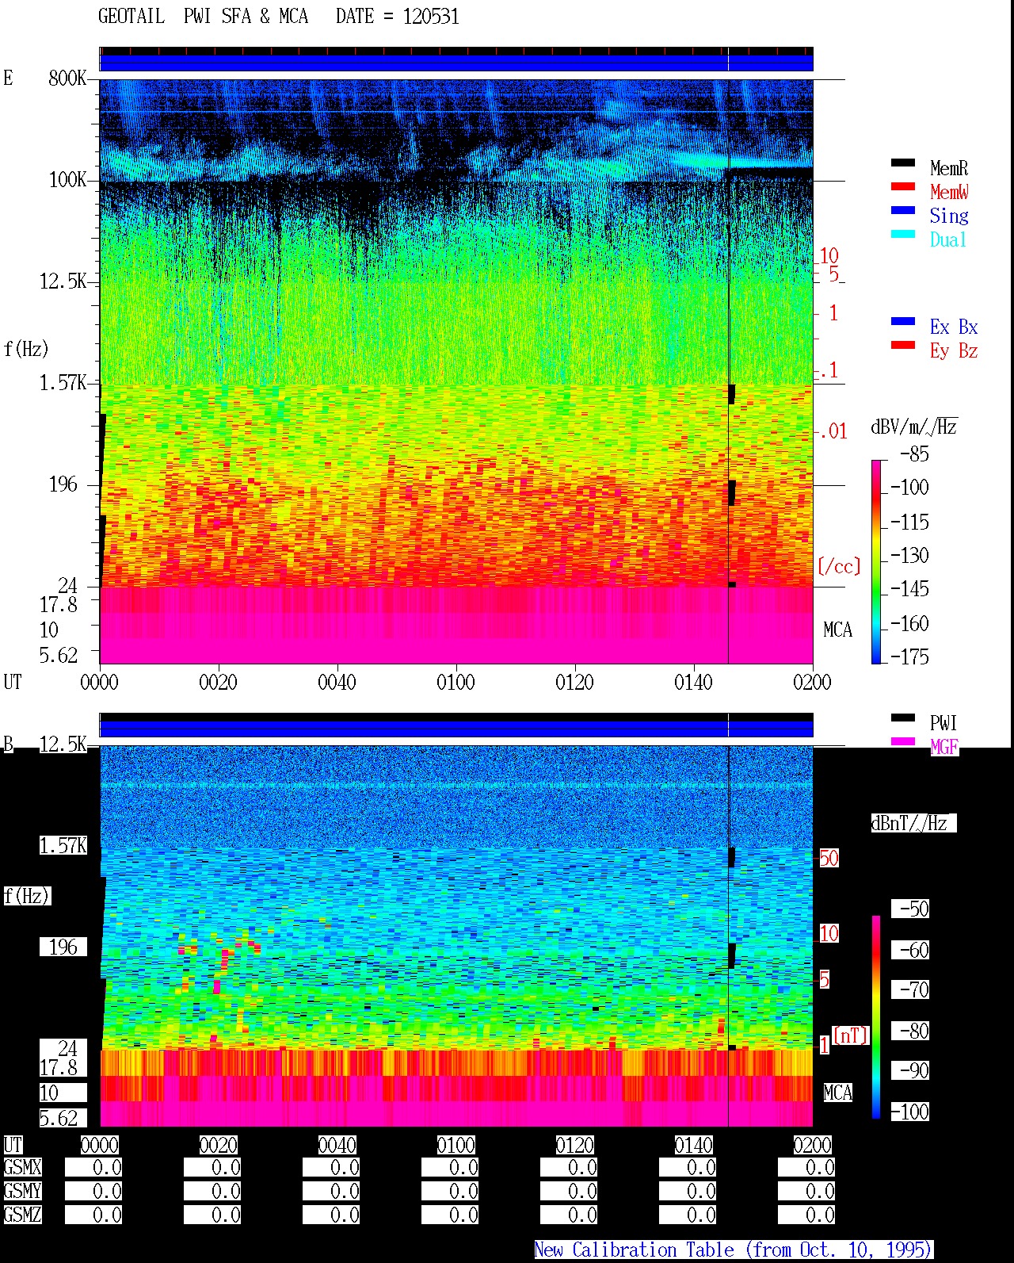Click the 0120 UT label in bottom table
Viewport: 1014px width, 1263px height.
point(575,1145)
